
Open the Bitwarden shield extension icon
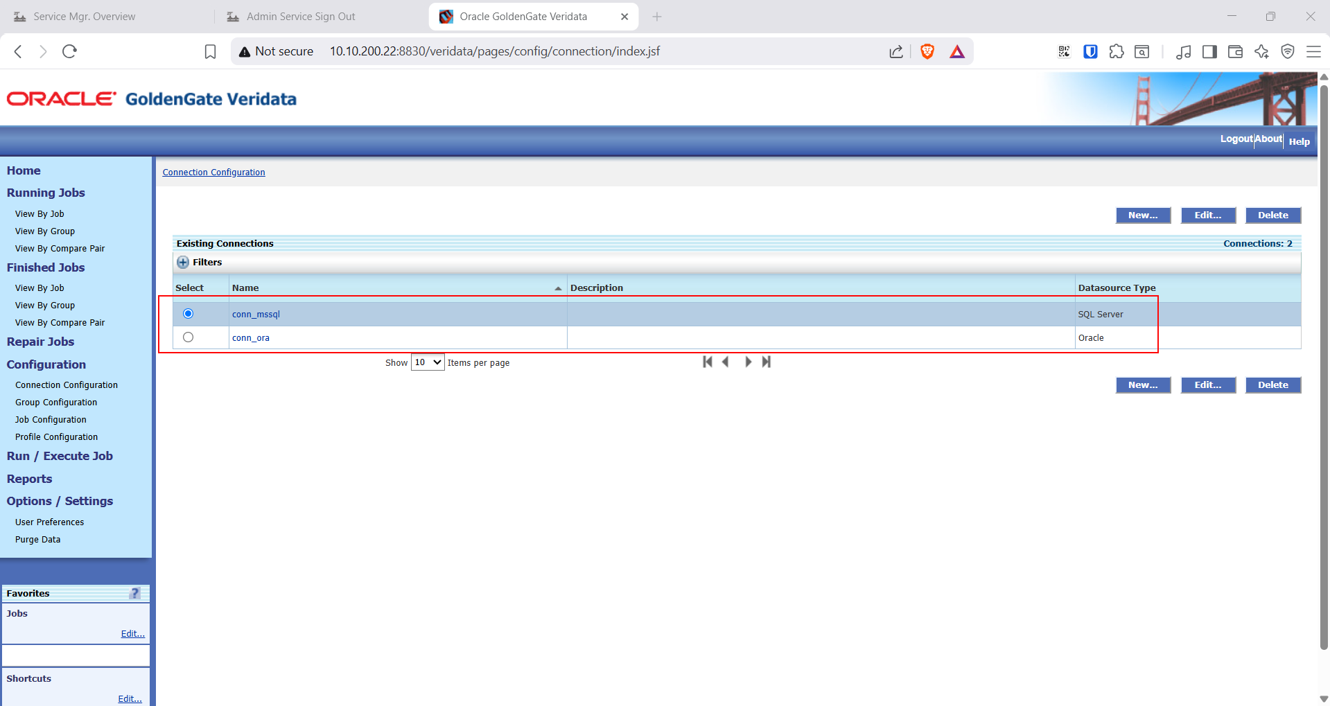pyautogui.click(x=1090, y=51)
